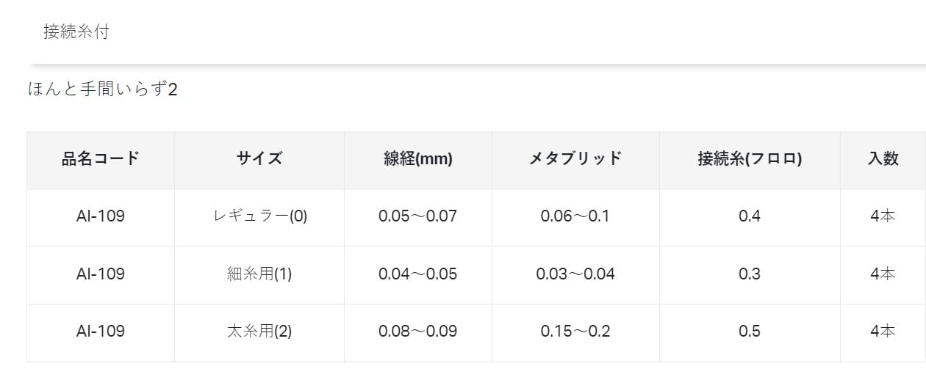Click the 0.06～0.1 メタブリッド cell
This screenshot has width=926, height=377.
pyautogui.click(x=575, y=216)
